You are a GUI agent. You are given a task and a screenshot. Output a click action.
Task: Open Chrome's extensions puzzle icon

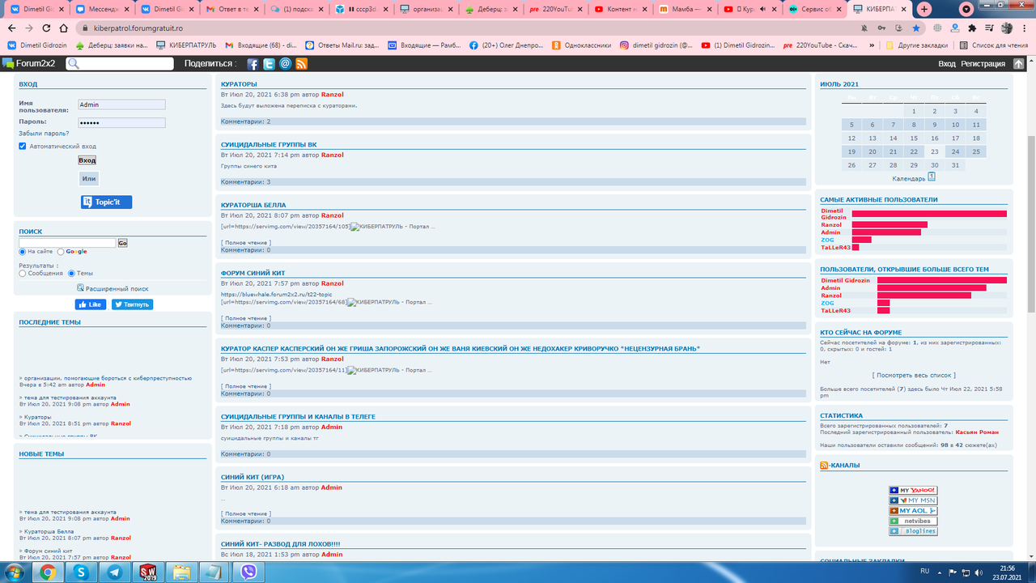click(x=972, y=28)
